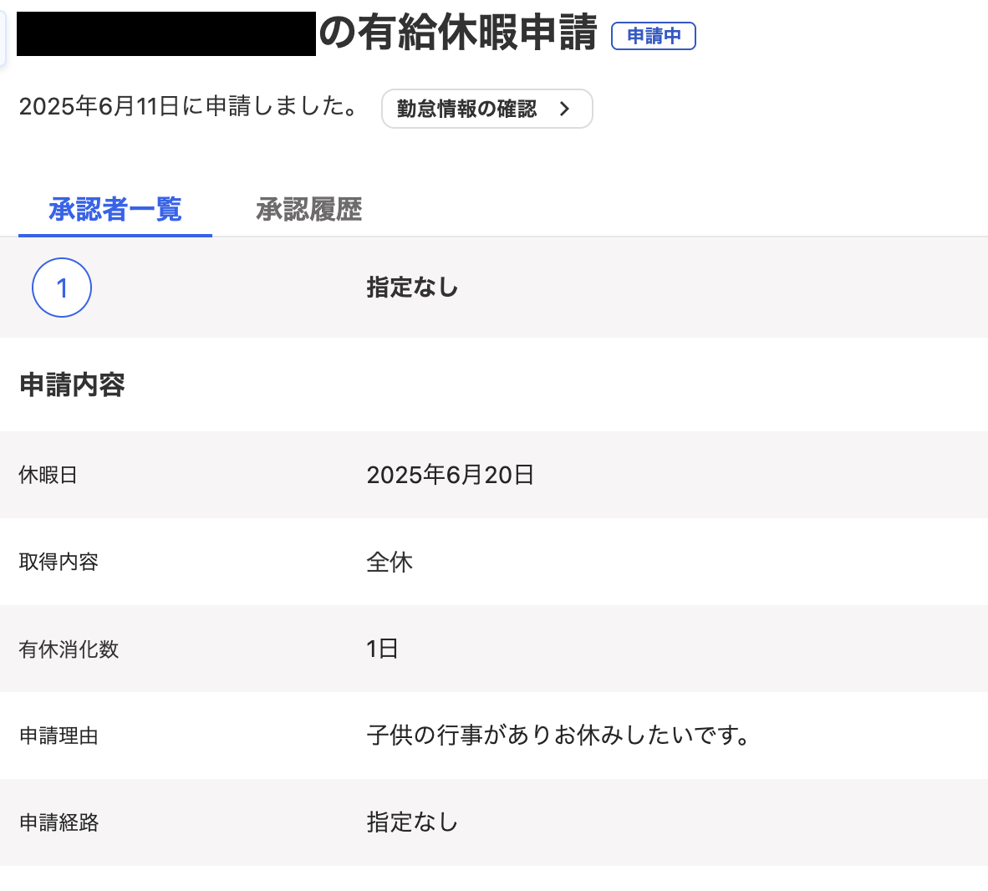Image resolution: width=988 pixels, height=891 pixels.
Task: Switch to the 承認履歴 tab
Action: [x=308, y=209]
